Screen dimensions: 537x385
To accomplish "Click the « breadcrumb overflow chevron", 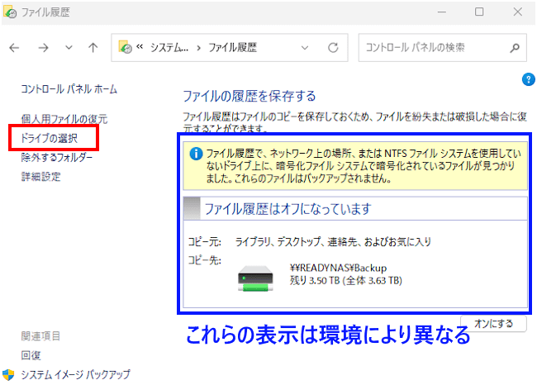I will tap(140, 47).
